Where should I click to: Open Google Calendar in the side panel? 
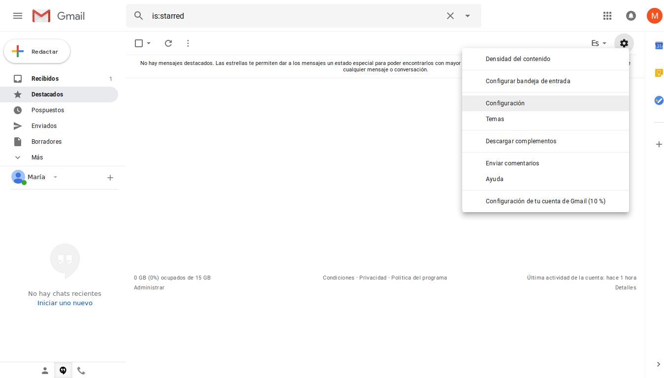click(659, 45)
